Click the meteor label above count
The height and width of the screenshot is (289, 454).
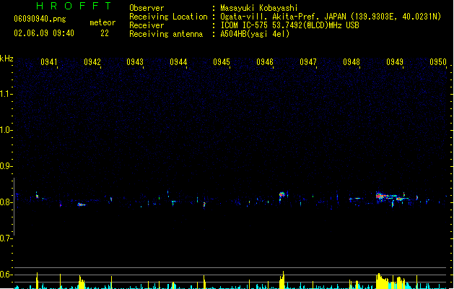click(102, 22)
